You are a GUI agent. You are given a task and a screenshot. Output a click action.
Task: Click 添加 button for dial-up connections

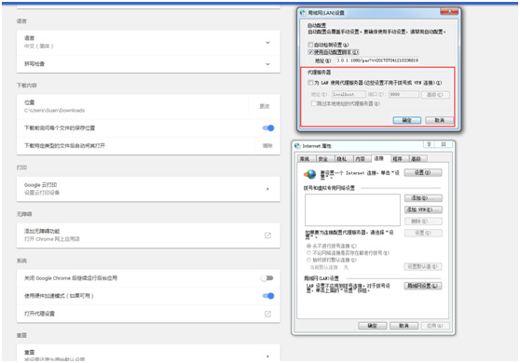pyautogui.click(x=423, y=198)
